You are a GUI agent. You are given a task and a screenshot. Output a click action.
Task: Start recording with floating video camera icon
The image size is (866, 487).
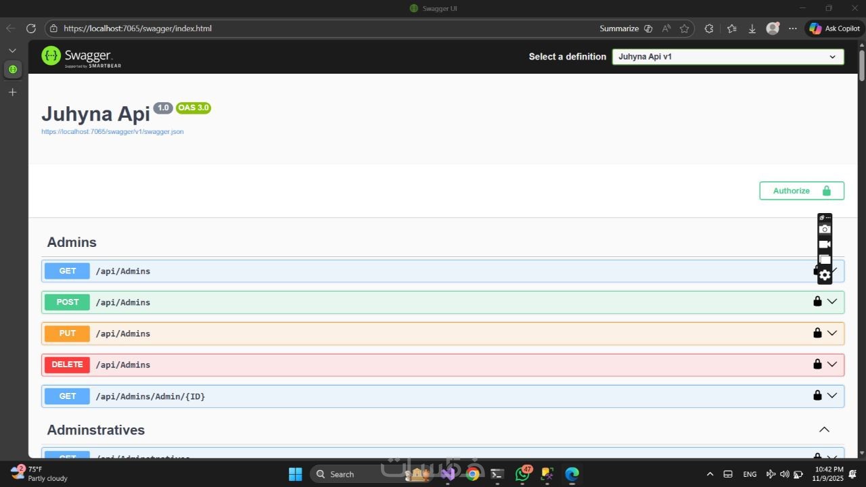pos(824,244)
